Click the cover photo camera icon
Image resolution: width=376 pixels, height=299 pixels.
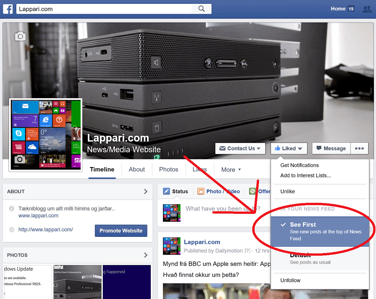click(x=20, y=36)
